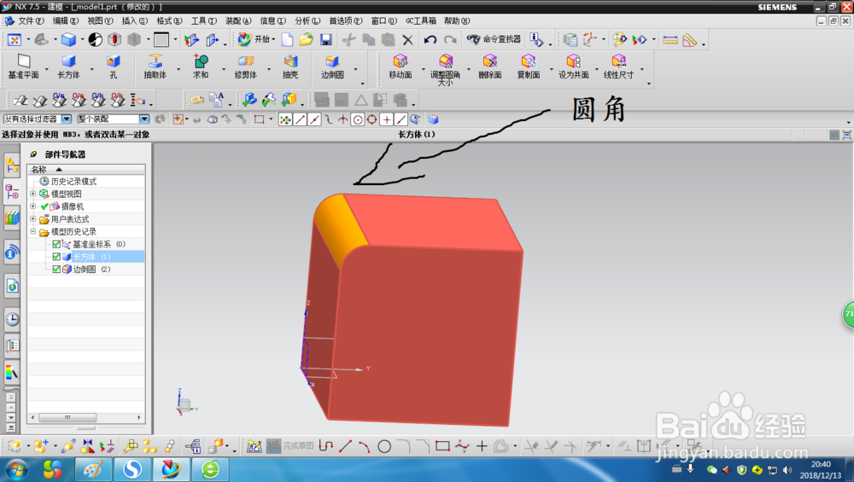Open the 整个装配 scope dropdown
The width and height of the screenshot is (854, 482).
tap(144, 119)
